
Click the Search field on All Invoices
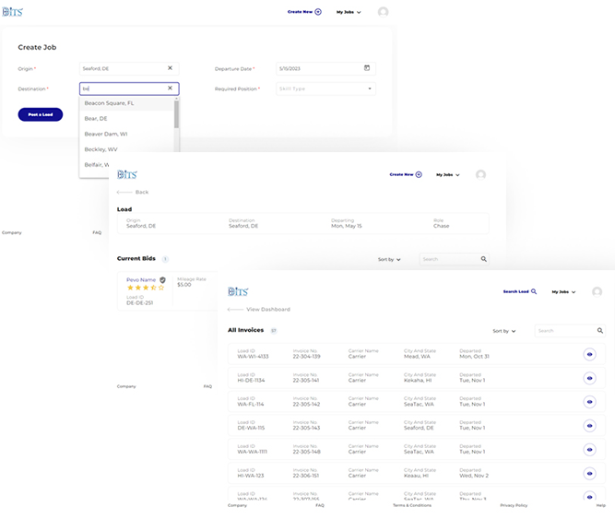(564, 330)
